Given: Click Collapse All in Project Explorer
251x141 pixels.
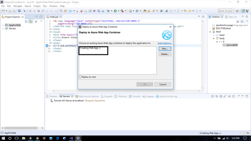Looking at the screenshot, I should pos(26,22).
